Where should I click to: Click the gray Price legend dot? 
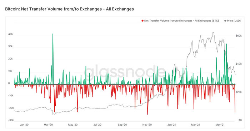pos(225,21)
